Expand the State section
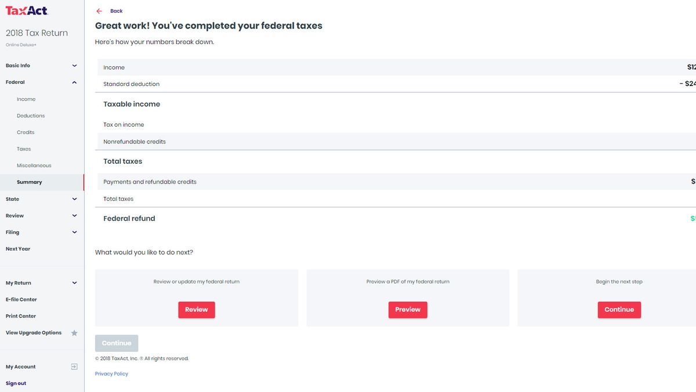This screenshot has width=696, height=392. (74, 199)
